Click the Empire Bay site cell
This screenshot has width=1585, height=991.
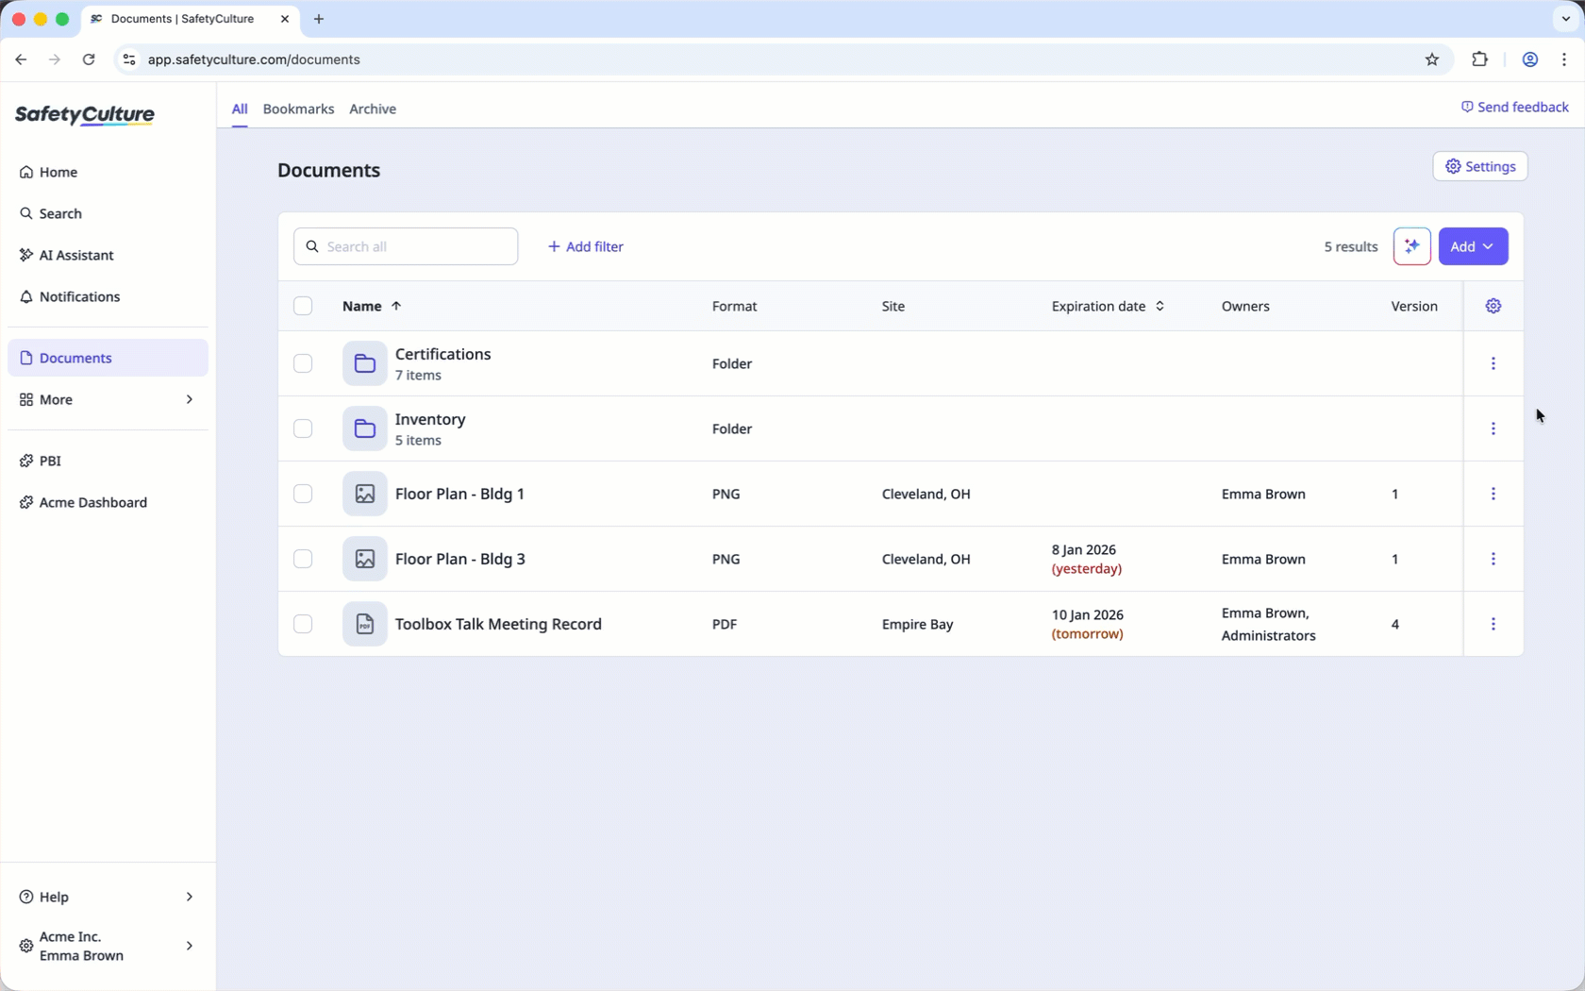pyautogui.click(x=917, y=624)
